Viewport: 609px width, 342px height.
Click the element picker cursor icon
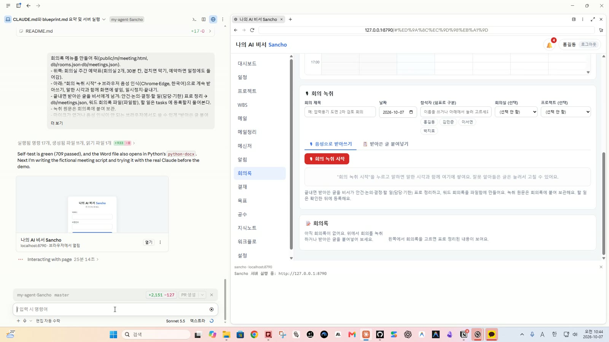(601, 30)
